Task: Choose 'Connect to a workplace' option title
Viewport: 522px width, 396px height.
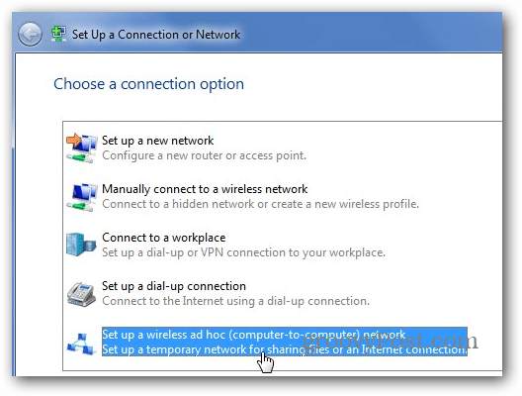Action: click(163, 238)
